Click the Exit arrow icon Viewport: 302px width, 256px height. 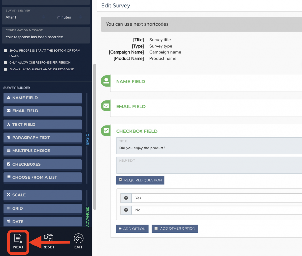point(78,238)
